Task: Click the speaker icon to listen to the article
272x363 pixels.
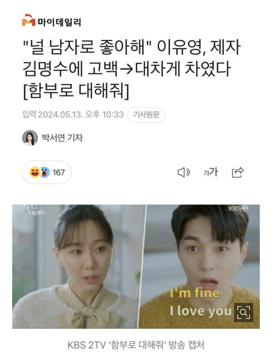Action: click(x=184, y=173)
